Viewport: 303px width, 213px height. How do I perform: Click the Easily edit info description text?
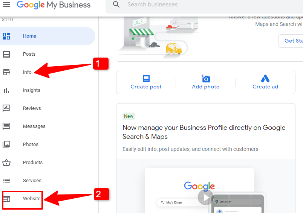[190, 149]
